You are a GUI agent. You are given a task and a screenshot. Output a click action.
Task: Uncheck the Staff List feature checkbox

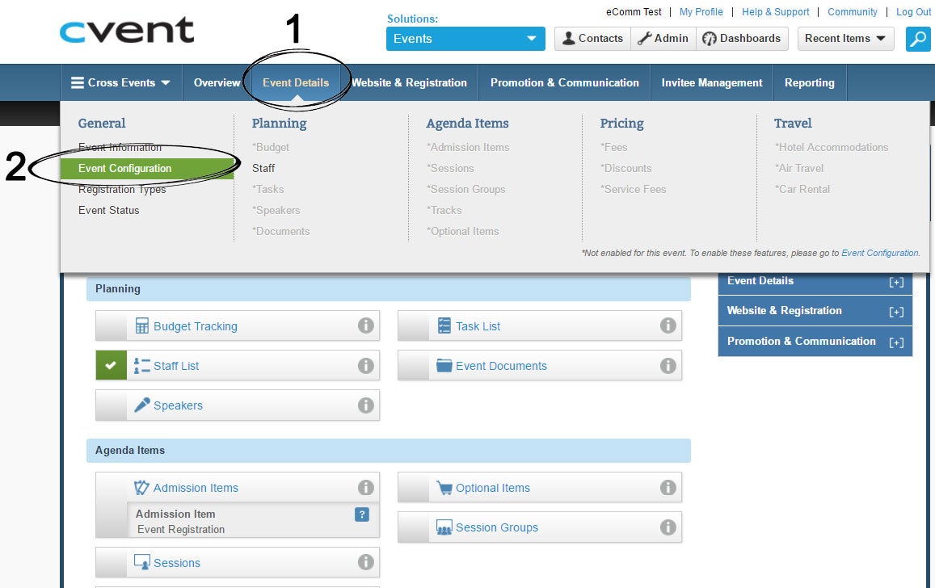click(x=112, y=365)
